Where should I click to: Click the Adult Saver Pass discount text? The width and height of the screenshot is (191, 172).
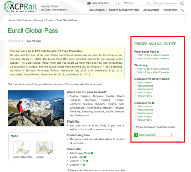80,153
